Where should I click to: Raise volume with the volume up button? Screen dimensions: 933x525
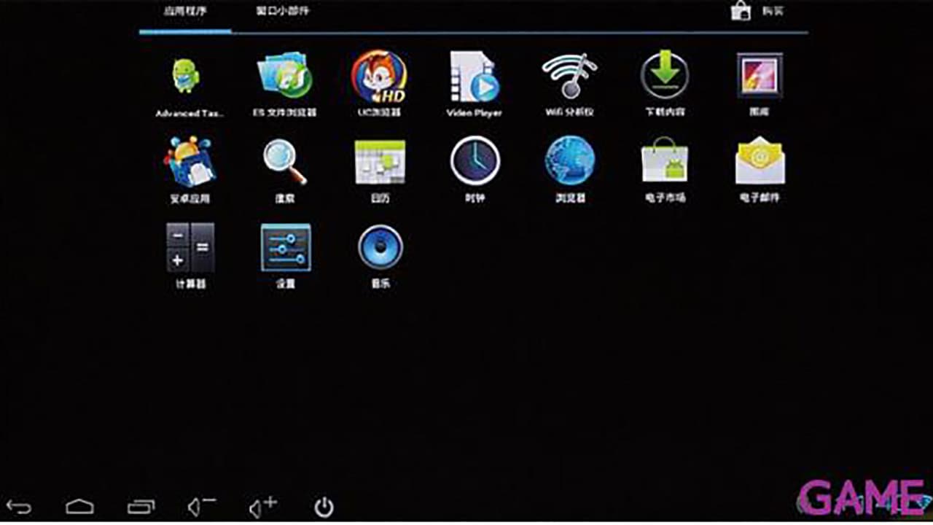point(262,507)
